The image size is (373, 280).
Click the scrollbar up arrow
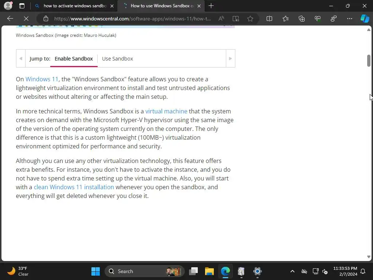(x=369, y=30)
